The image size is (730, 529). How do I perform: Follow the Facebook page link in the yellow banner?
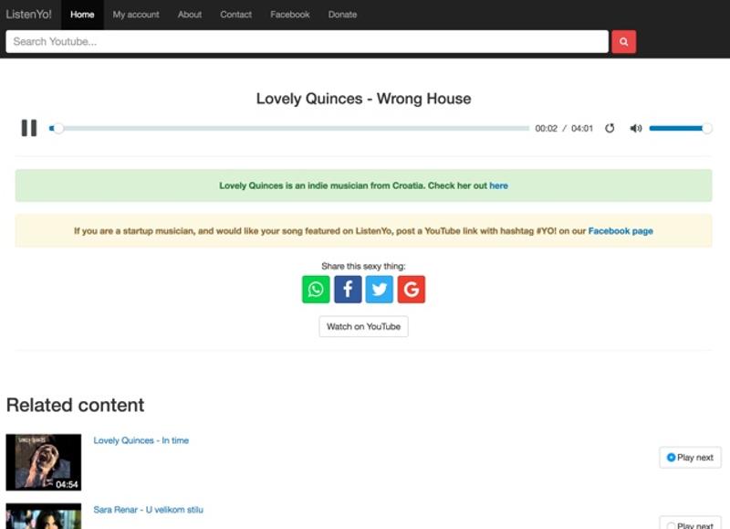[x=620, y=231]
